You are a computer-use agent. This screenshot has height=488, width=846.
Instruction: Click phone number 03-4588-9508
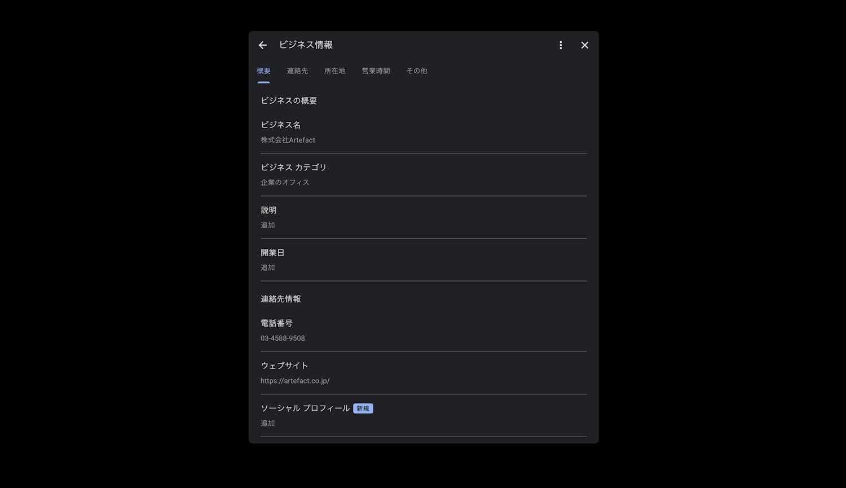coord(283,338)
